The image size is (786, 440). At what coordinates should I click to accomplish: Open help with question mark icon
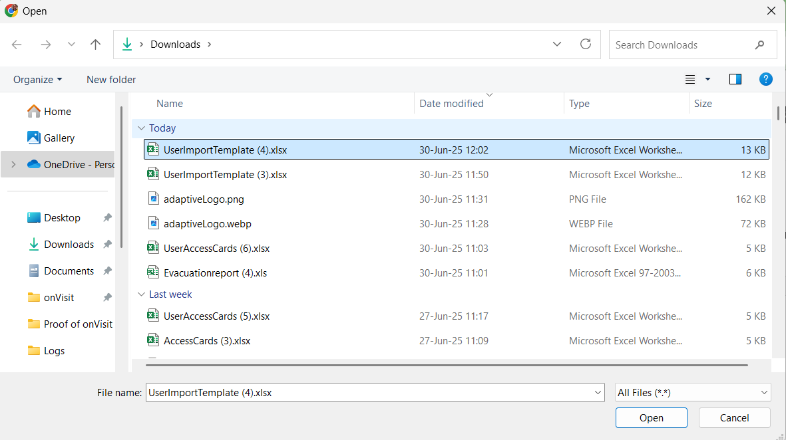[765, 79]
